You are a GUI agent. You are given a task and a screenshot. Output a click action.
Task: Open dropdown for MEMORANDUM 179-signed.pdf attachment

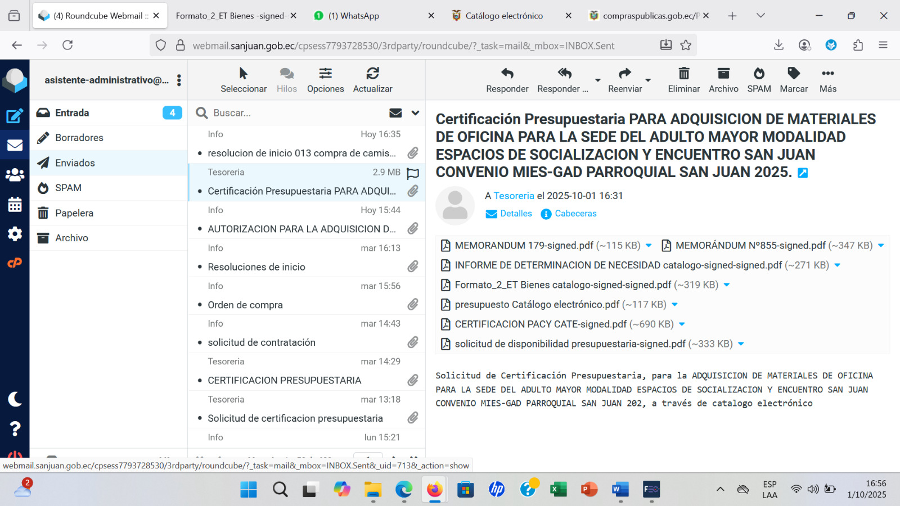[649, 246]
